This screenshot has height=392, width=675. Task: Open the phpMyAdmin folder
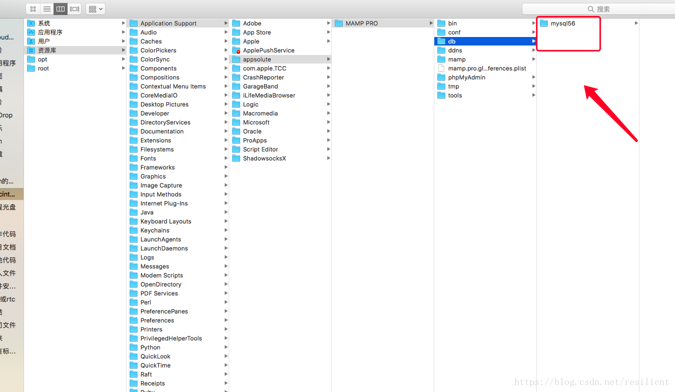(485, 77)
